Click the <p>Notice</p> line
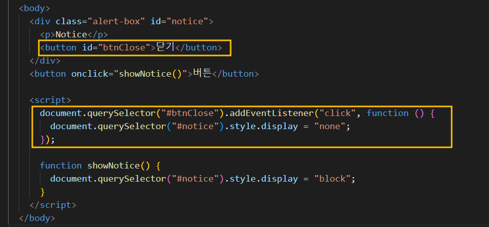The image size is (489, 227). tap(74, 34)
